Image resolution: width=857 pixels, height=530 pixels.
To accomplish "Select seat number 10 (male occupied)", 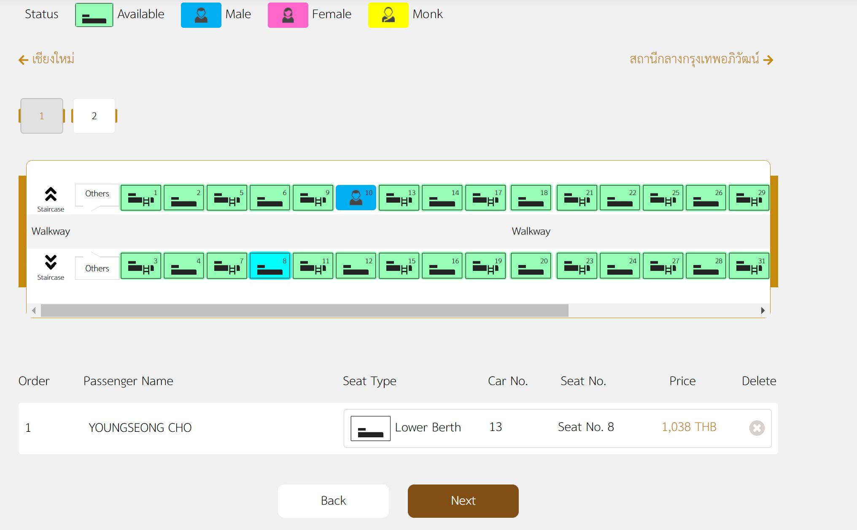I will click(x=356, y=197).
